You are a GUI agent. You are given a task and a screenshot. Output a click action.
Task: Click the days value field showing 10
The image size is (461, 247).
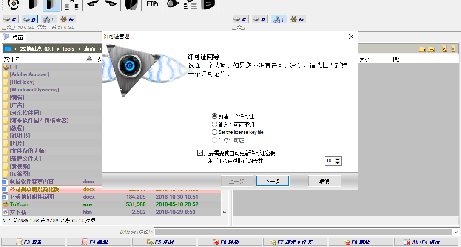pyautogui.click(x=330, y=161)
